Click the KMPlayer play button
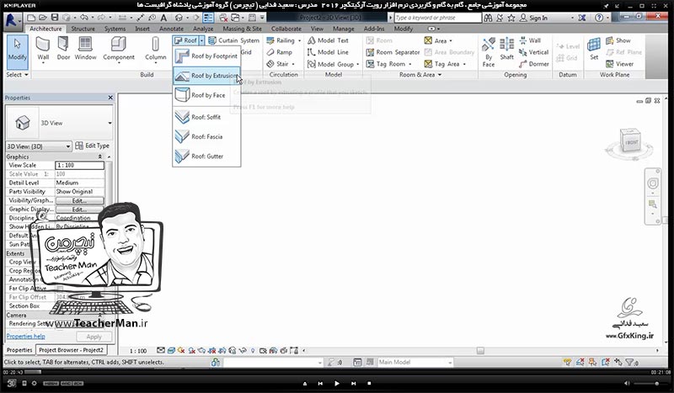 337,383
